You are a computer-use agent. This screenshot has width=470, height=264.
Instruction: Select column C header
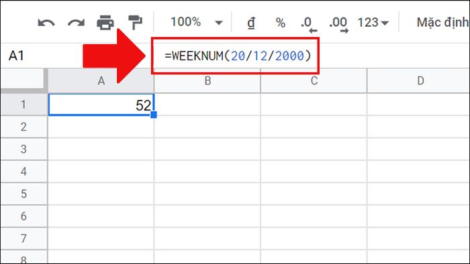[314, 80]
